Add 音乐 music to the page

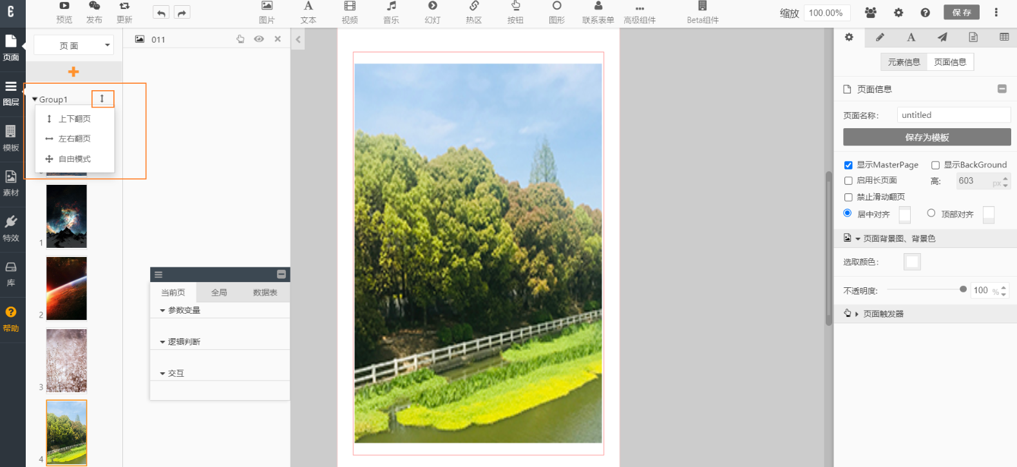[x=391, y=12]
